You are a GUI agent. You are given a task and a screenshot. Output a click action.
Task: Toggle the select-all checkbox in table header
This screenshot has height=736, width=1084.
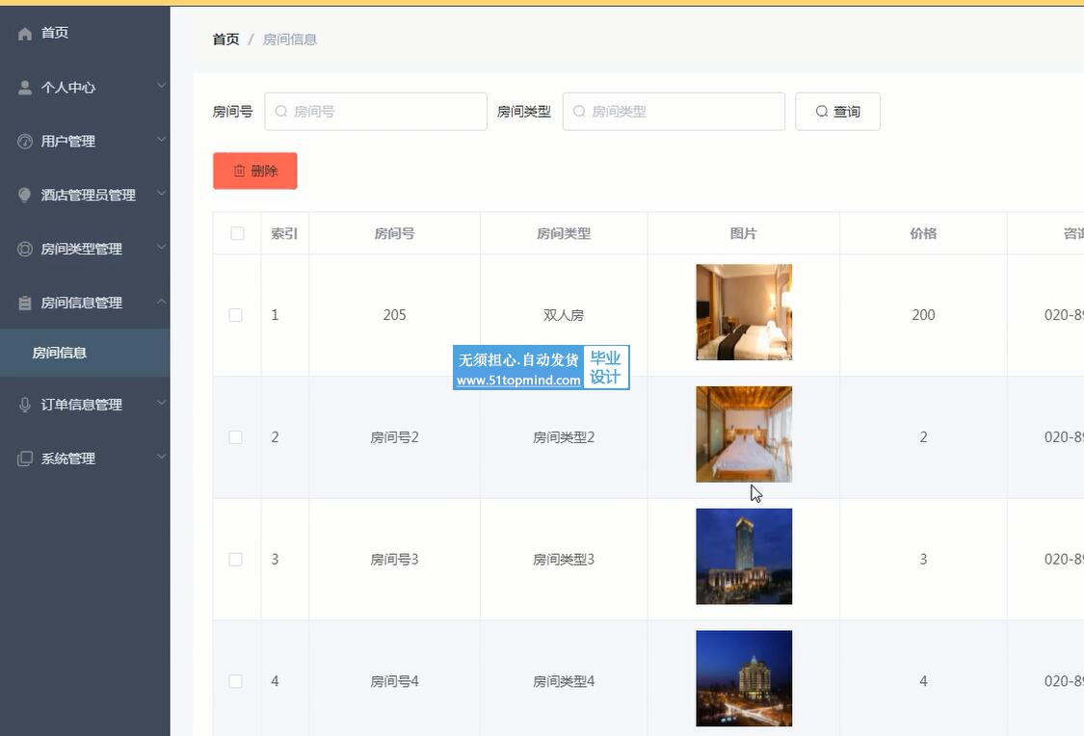tap(237, 233)
